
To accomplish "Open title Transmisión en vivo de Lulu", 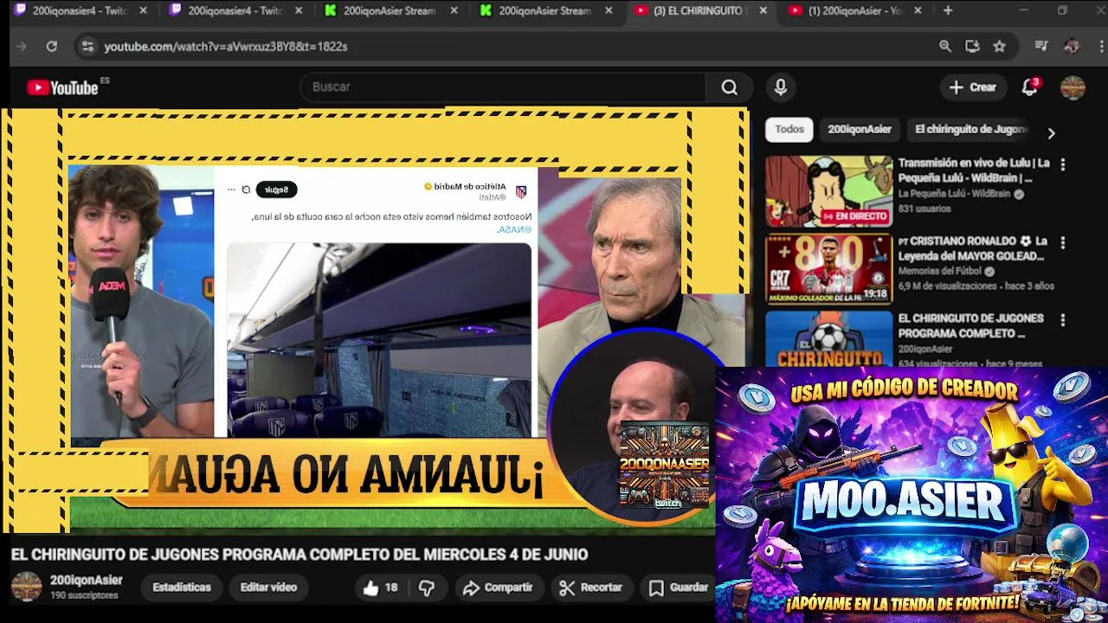I will point(973,170).
